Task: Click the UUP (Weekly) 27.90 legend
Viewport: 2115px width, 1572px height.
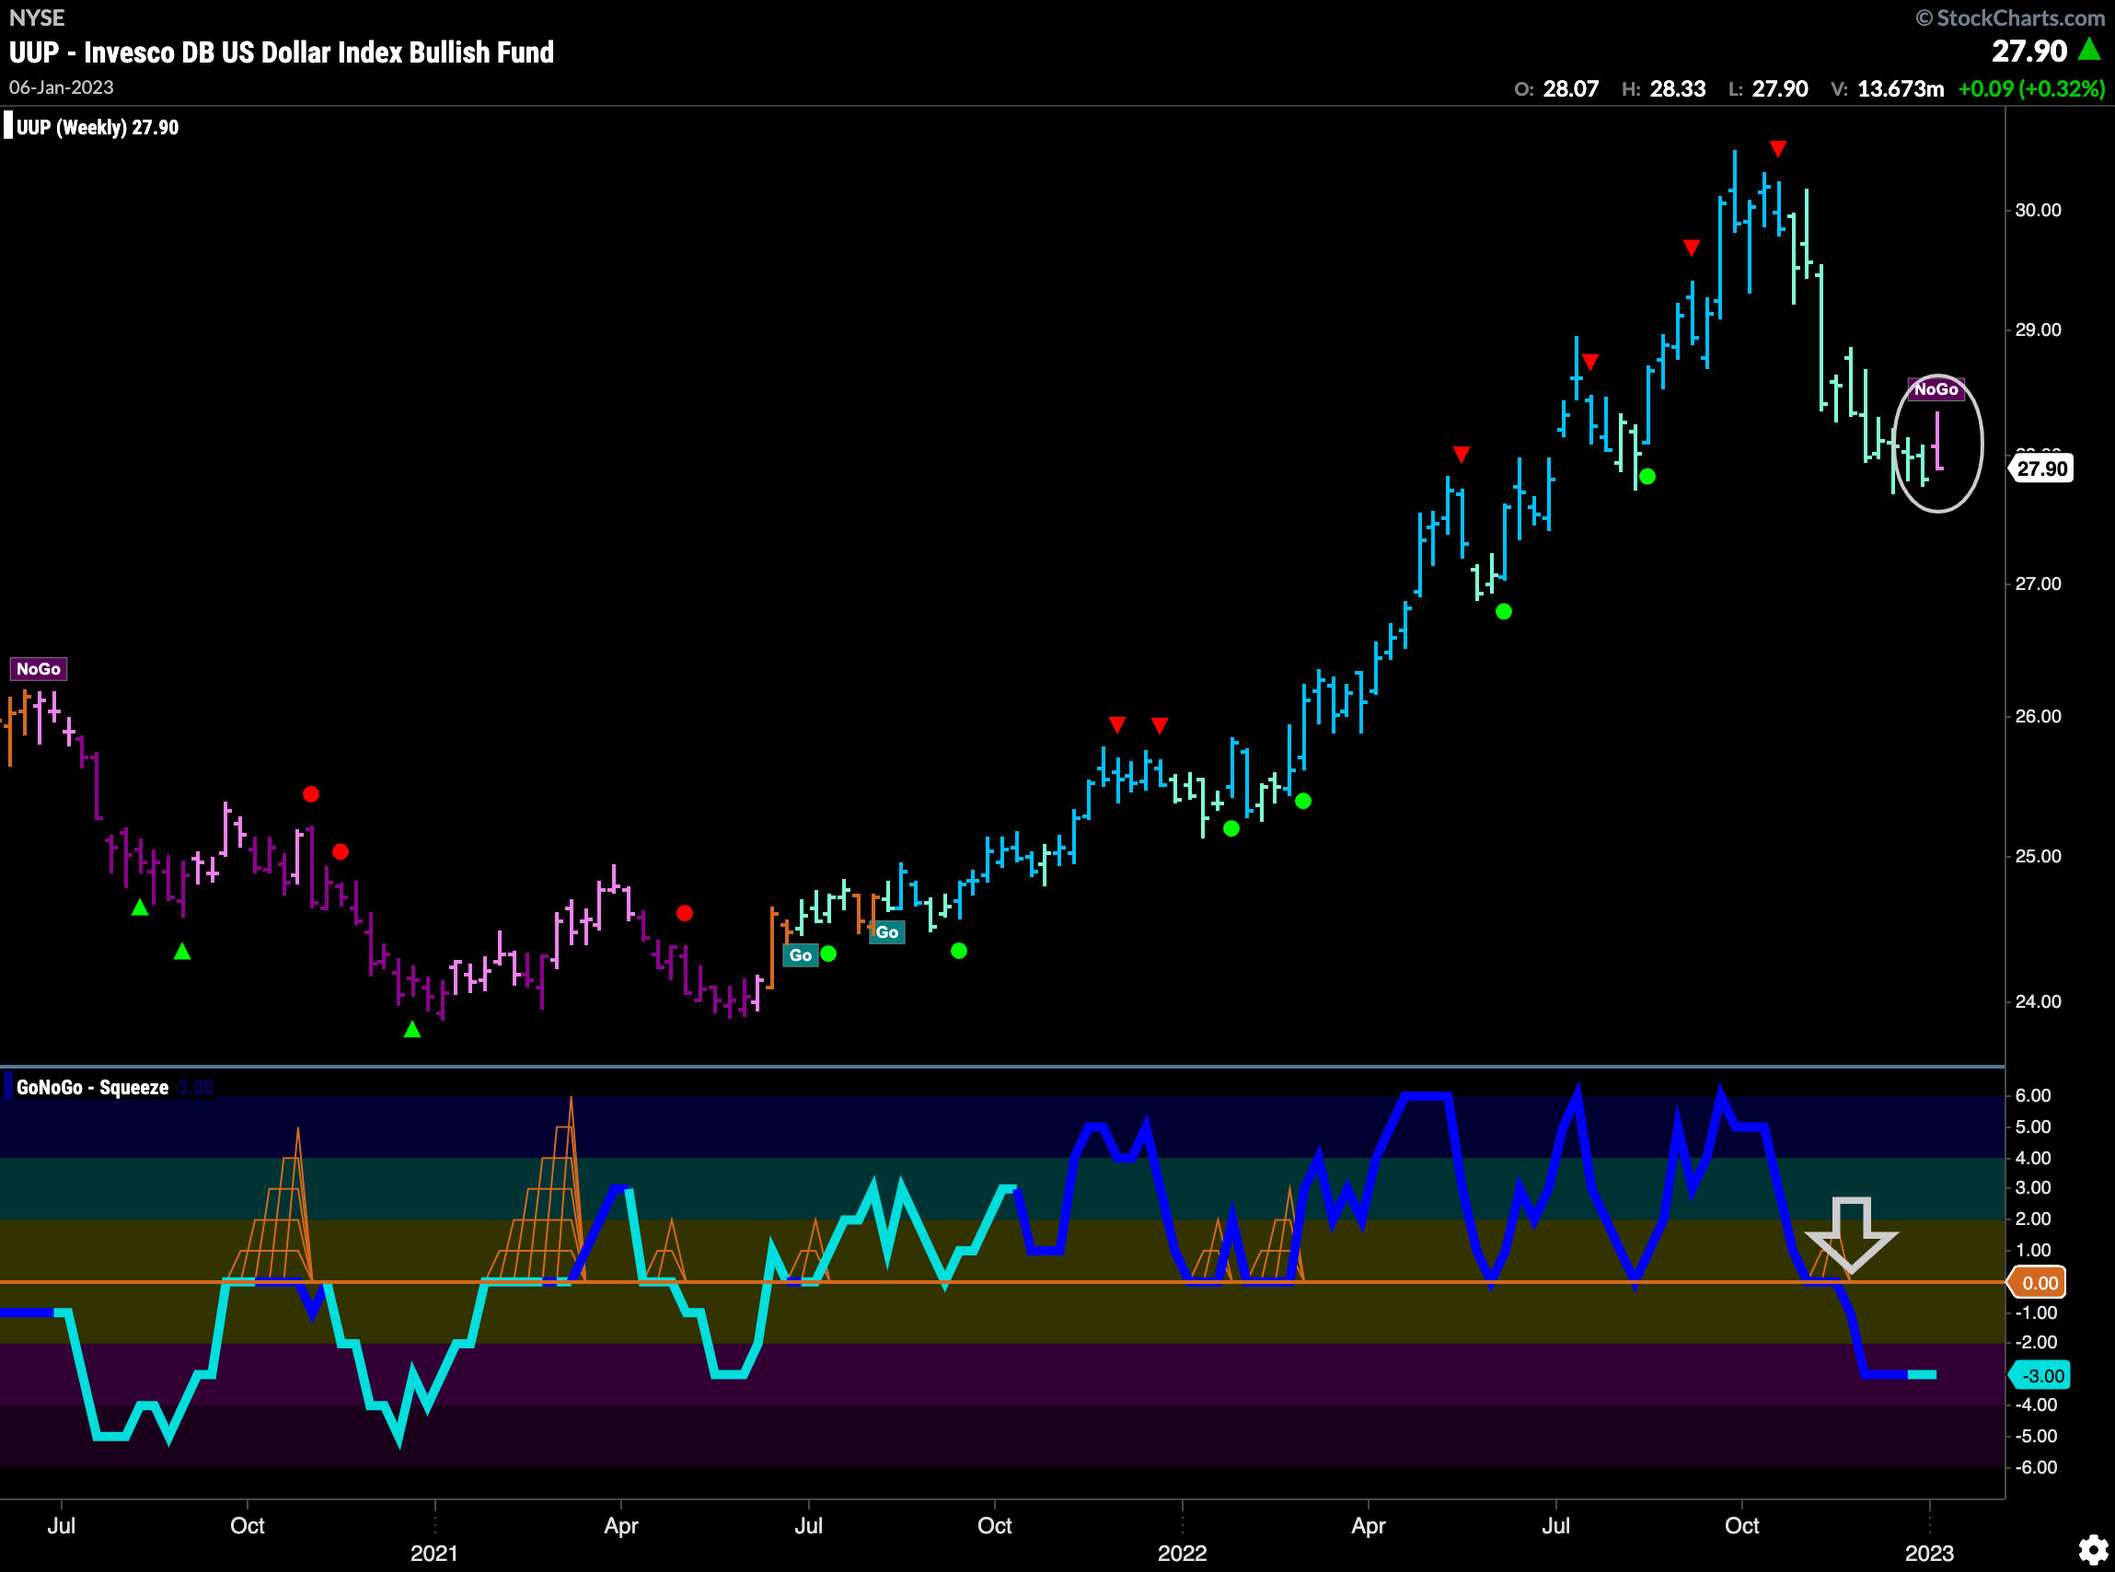Action: pyautogui.click(x=97, y=128)
